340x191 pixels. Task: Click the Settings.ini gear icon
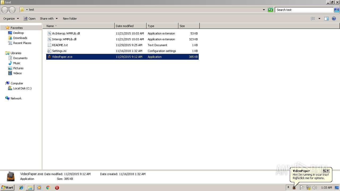click(x=49, y=51)
